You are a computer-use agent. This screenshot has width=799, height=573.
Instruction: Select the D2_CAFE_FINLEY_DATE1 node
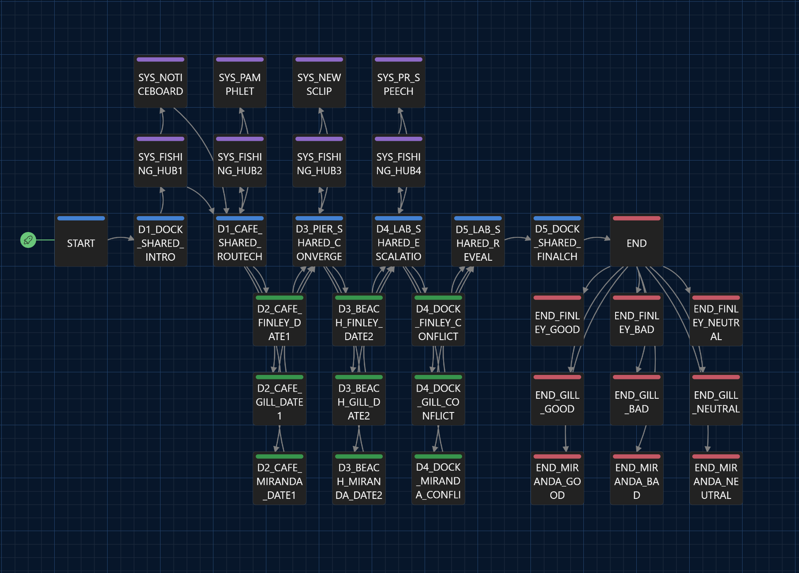280,319
